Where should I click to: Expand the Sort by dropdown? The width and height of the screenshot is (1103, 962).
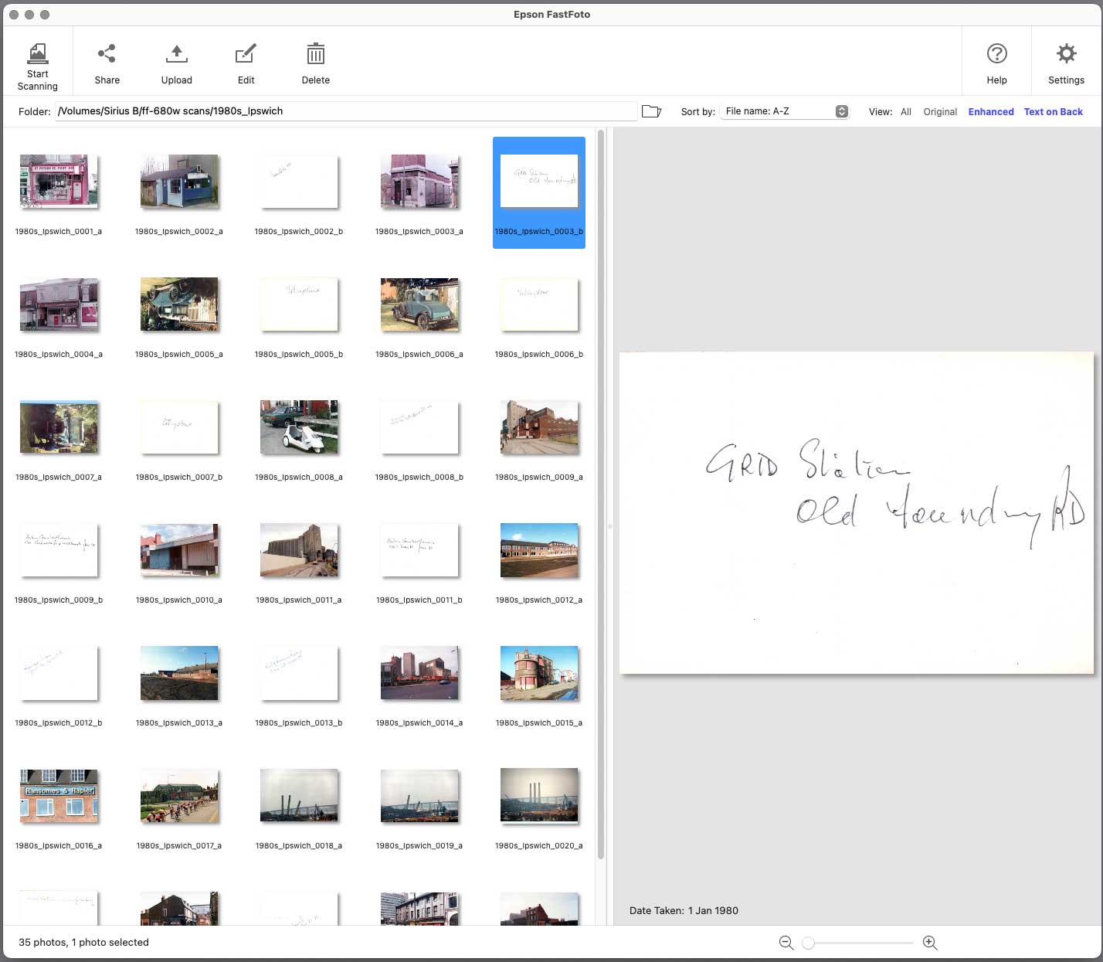[784, 111]
